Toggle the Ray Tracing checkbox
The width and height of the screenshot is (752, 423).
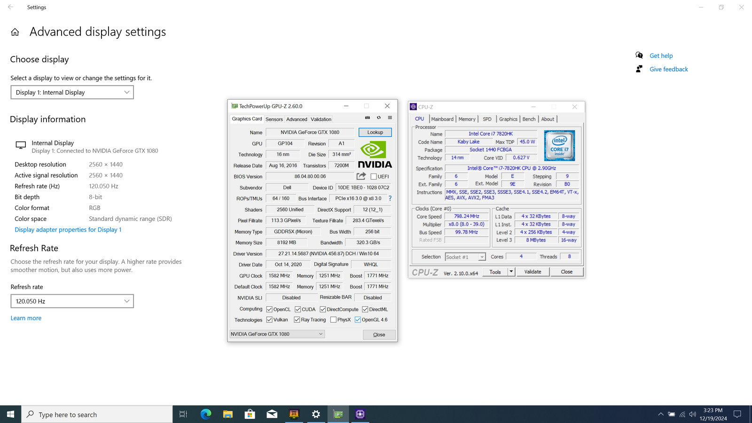[x=297, y=320]
